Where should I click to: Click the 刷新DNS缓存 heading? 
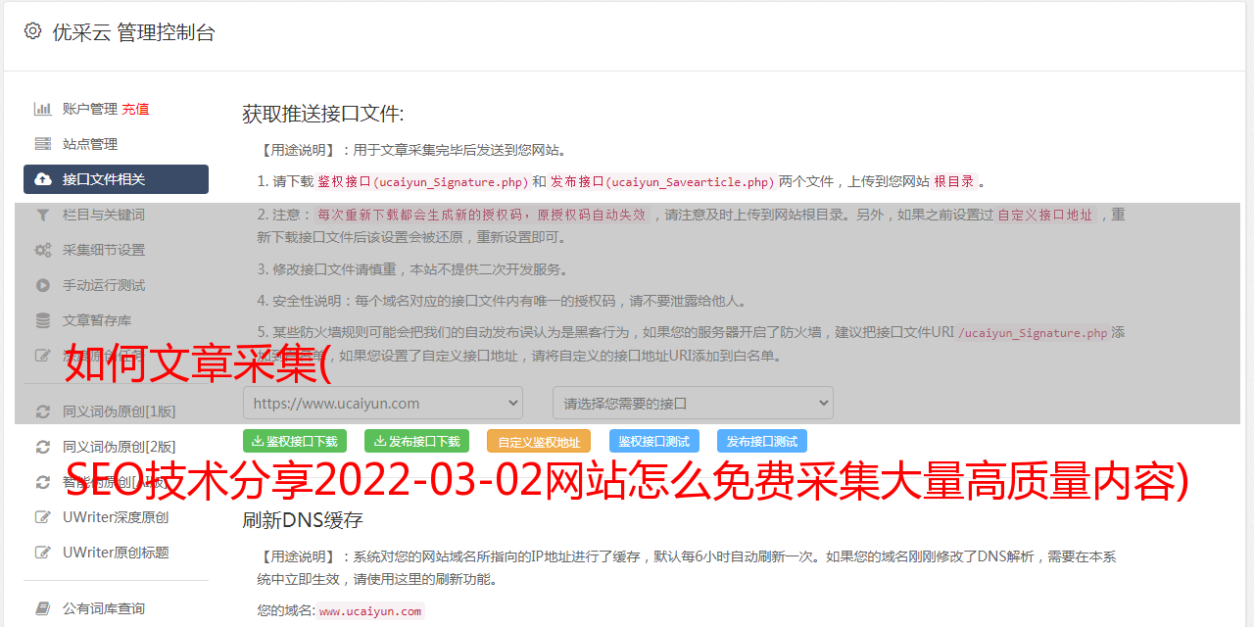[303, 519]
